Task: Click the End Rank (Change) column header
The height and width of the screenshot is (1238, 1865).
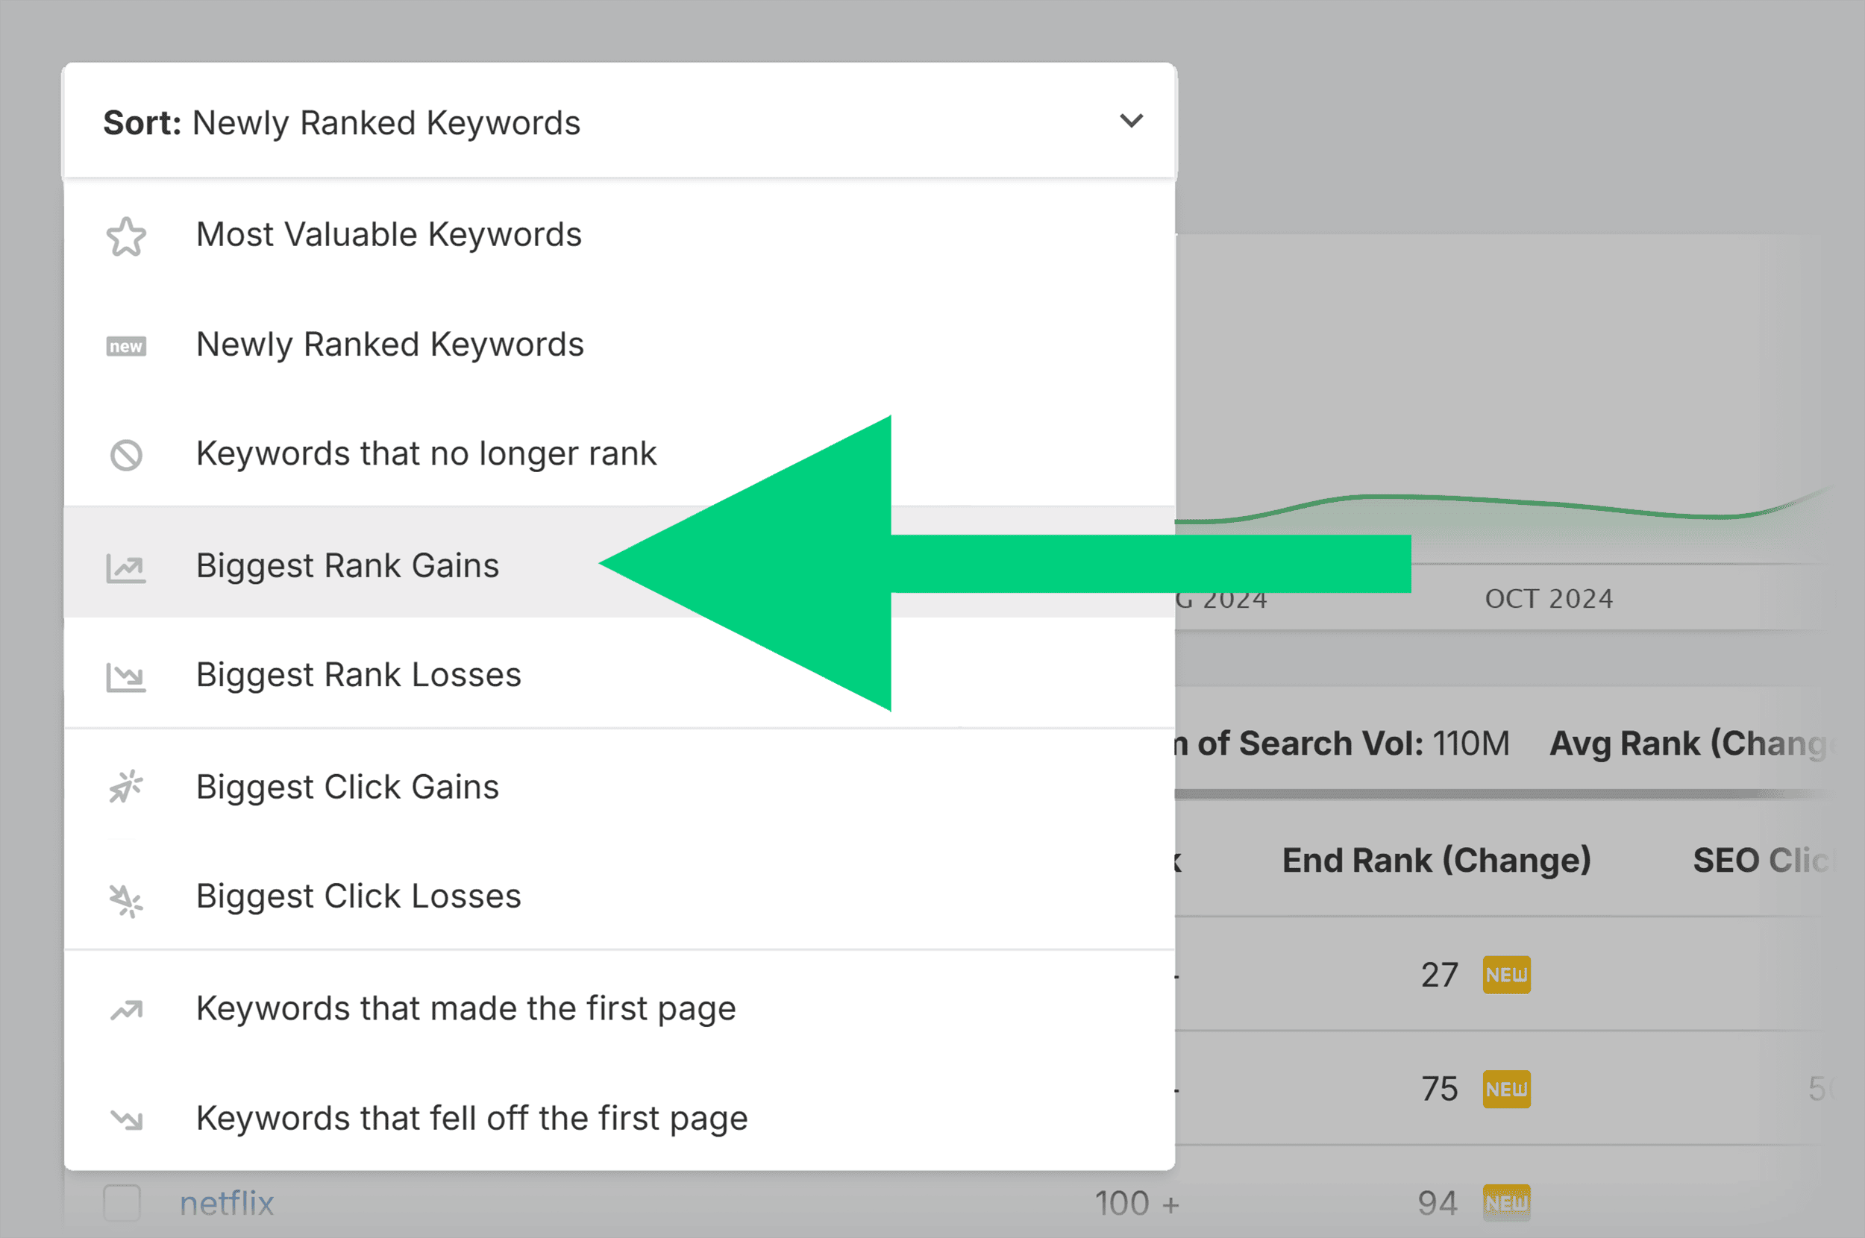Action: (x=1436, y=860)
